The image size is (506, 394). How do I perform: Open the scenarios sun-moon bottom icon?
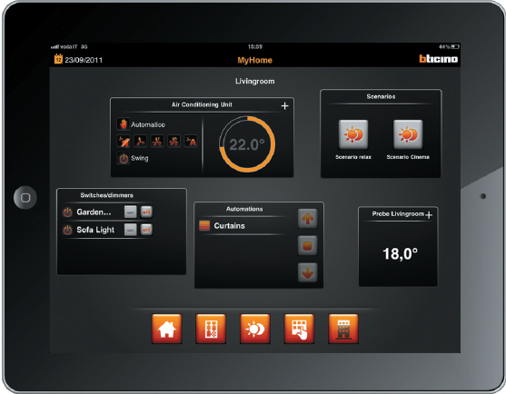click(255, 329)
